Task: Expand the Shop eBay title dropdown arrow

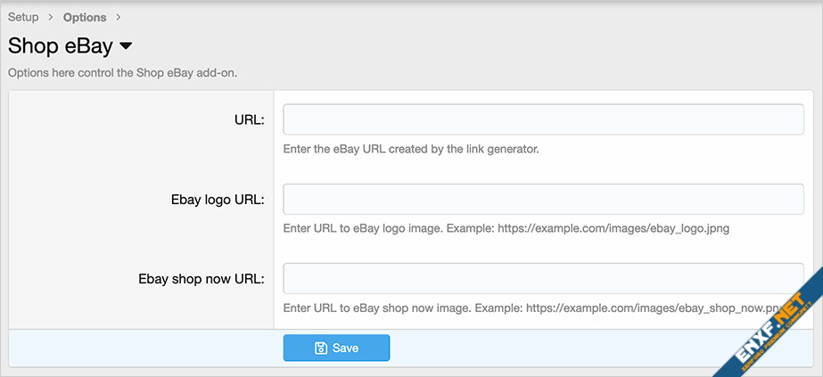Action: (126, 45)
